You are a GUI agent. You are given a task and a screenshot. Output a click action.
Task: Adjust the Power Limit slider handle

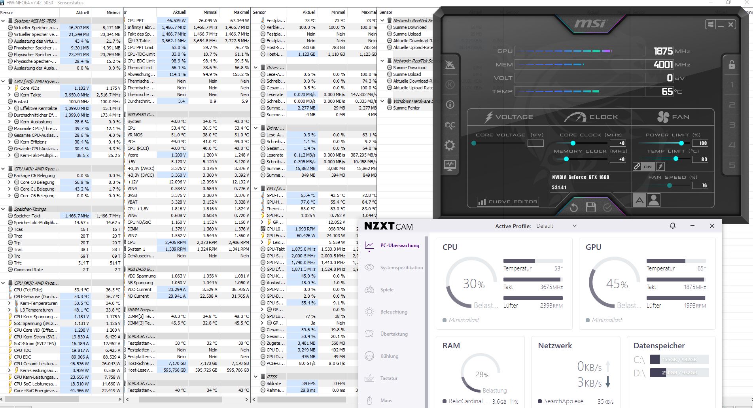tap(681, 143)
